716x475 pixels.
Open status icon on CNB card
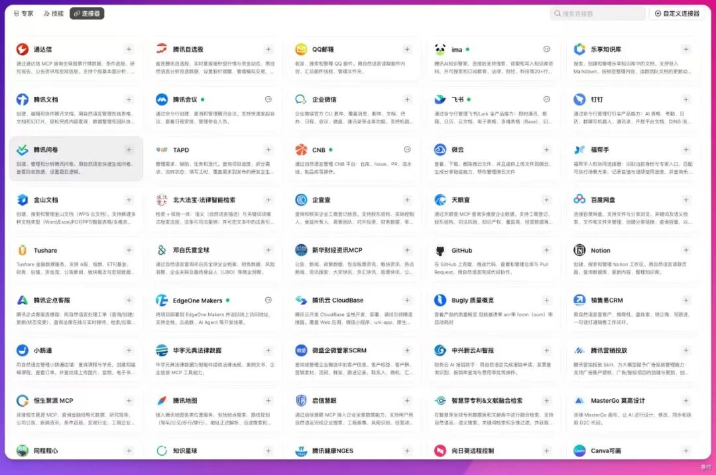(407, 150)
